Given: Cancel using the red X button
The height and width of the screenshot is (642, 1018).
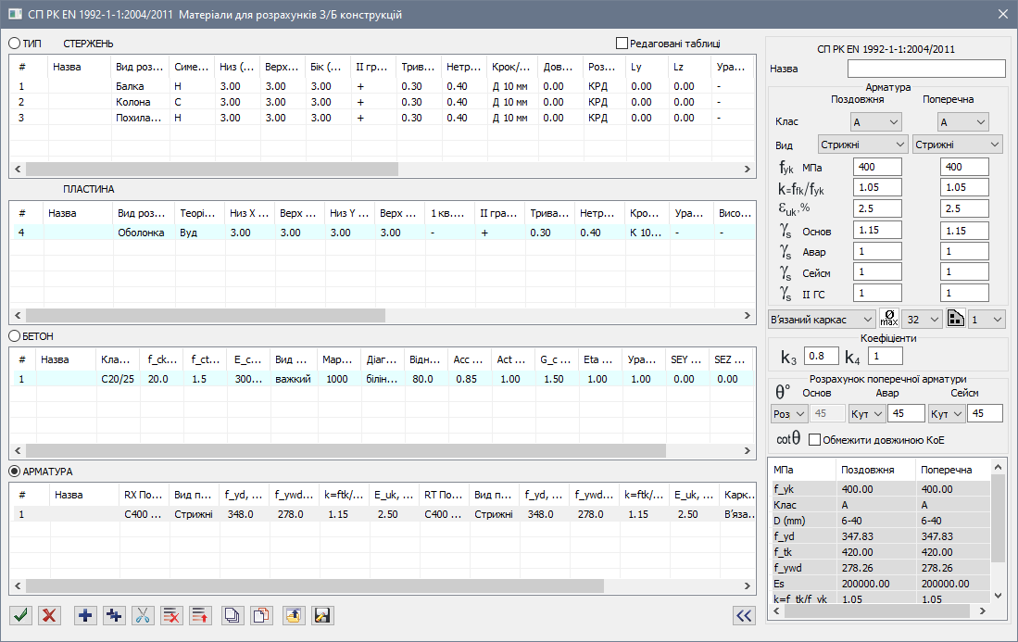Looking at the screenshot, I should (x=49, y=614).
